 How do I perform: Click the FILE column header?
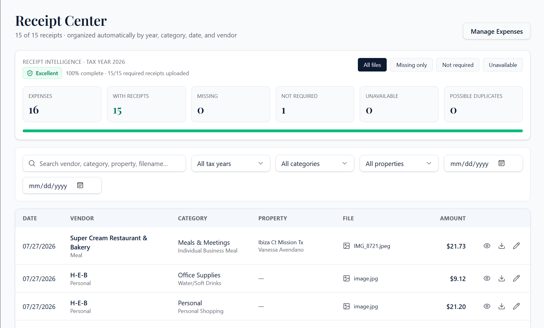pyautogui.click(x=348, y=218)
